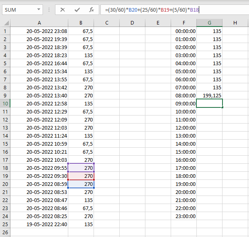Click cell with 20-05-2022 10:03
This screenshot has width=249, height=237.
[39, 160]
